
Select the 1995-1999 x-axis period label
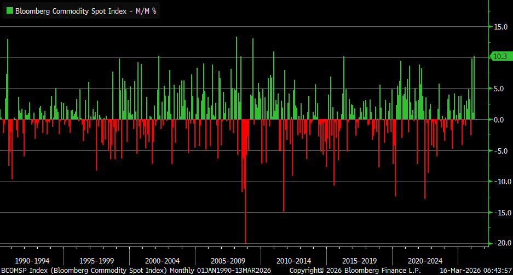tap(97, 261)
